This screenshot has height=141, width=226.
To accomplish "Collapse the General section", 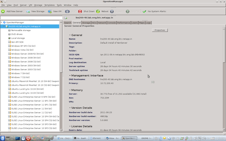I will (70, 35).
